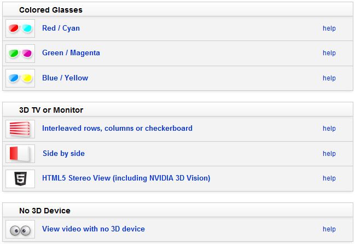Image resolution: width=355 pixels, height=244 pixels.
Task: Click the red/cyan glasses icon
Action: click(x=20, y=28)
